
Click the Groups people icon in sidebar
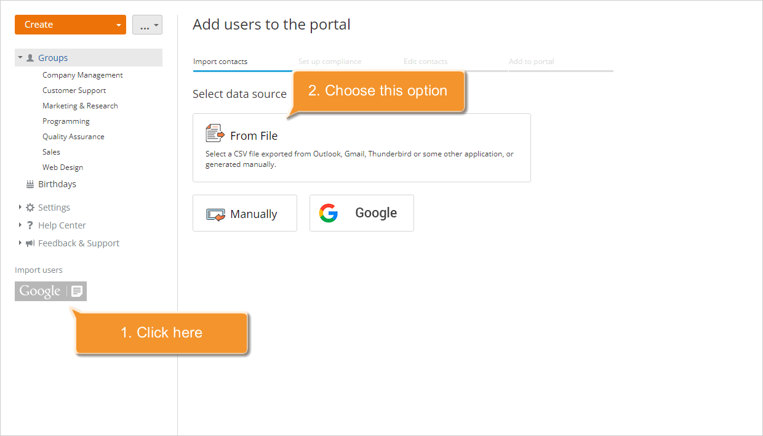click(30, 57)
